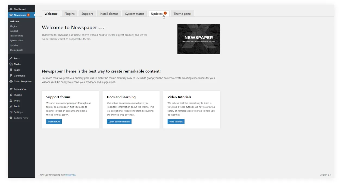Open the Support tab
This screenshot has width=343, height=184.
point(87,14)
